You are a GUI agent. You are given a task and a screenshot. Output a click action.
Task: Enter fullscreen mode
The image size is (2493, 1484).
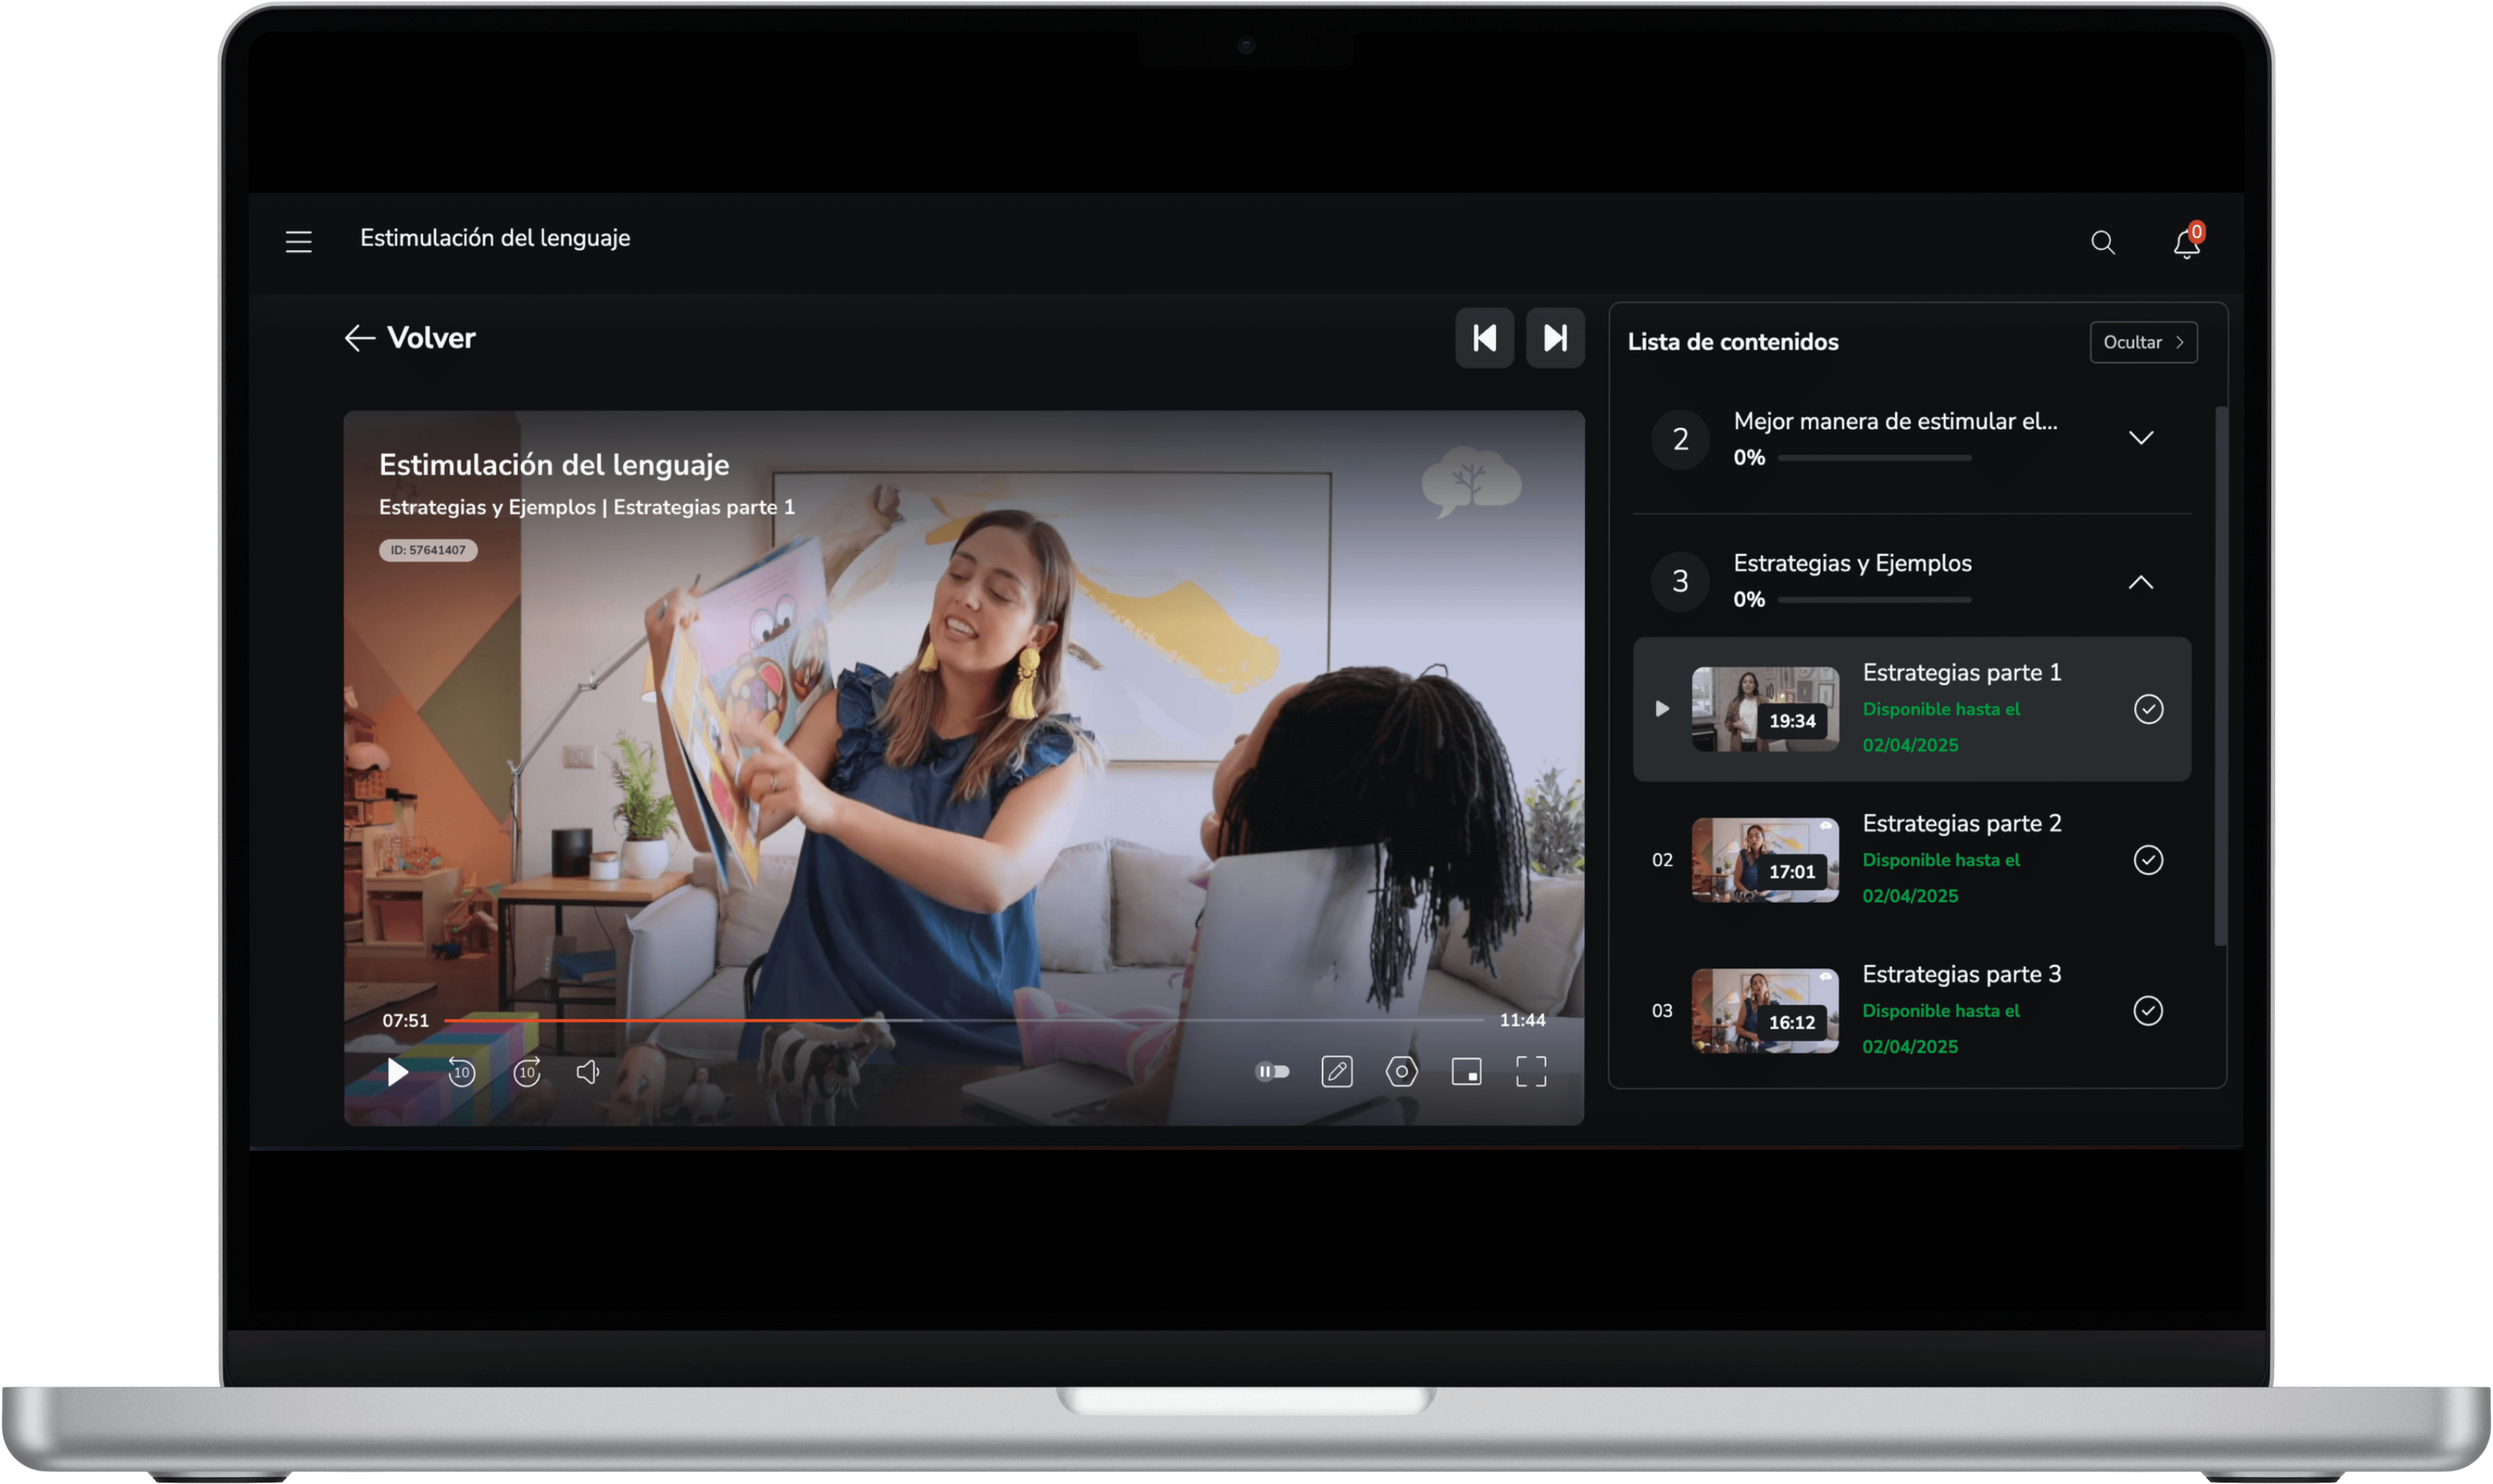(1531, 1072)
